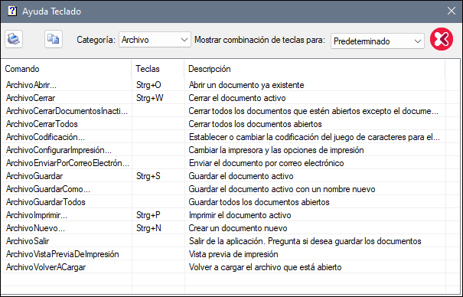Select the ArchivoImprimir... command
Viewport: 463px width, 297px height.
(x=37, y=215)
